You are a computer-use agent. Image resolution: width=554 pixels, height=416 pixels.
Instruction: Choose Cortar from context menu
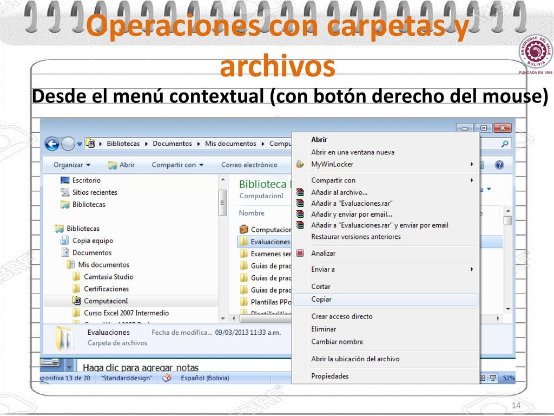385,287
